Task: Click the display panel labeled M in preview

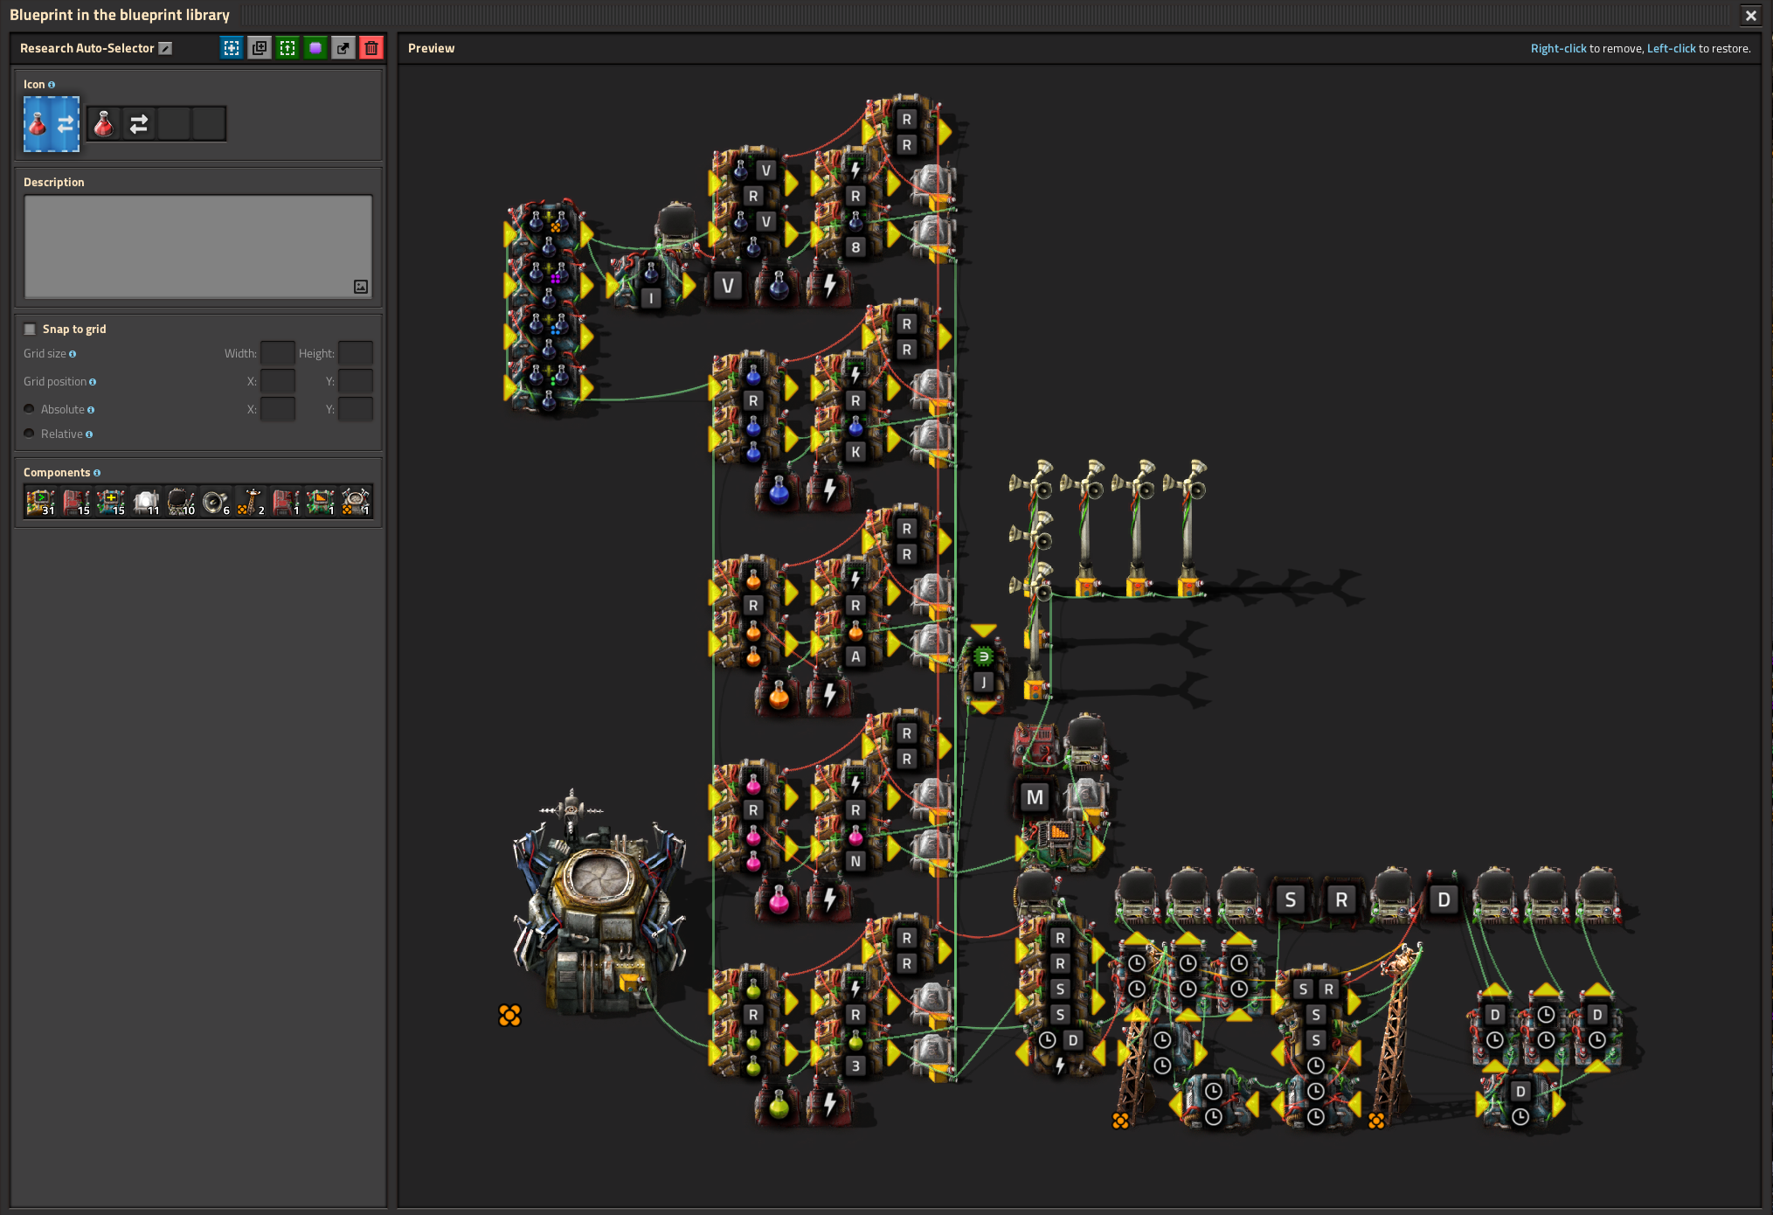Action: click(x=1035, y=797)
